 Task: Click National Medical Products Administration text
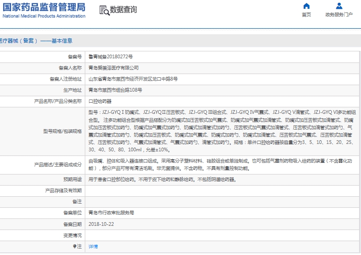44,16
